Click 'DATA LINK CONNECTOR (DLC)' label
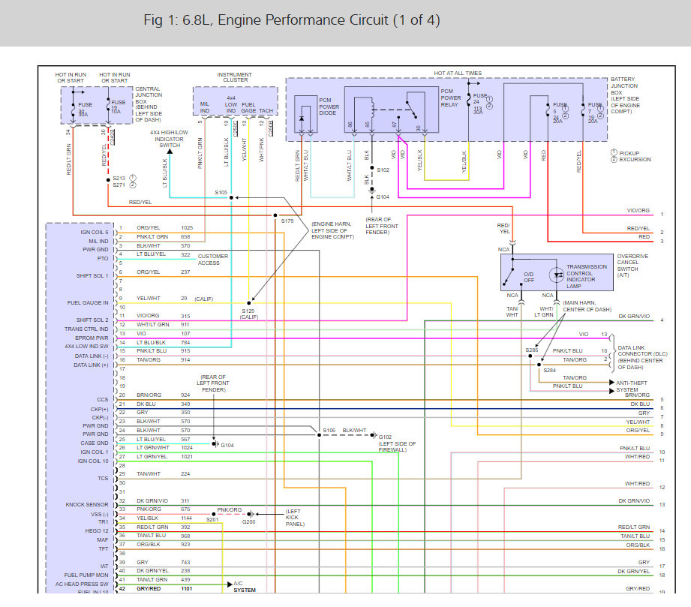Viewport: 691px width, 607px height. pos(642,351)
